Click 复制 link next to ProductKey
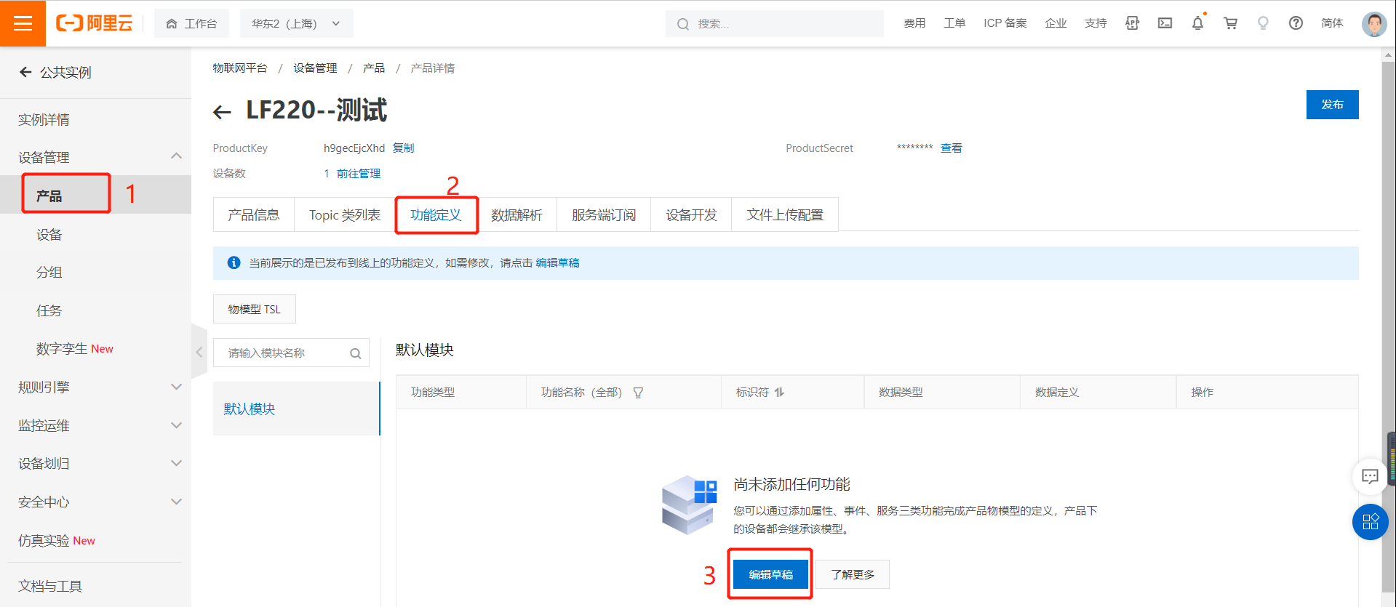The image size is (1396, 607). (x=403, y=148)
